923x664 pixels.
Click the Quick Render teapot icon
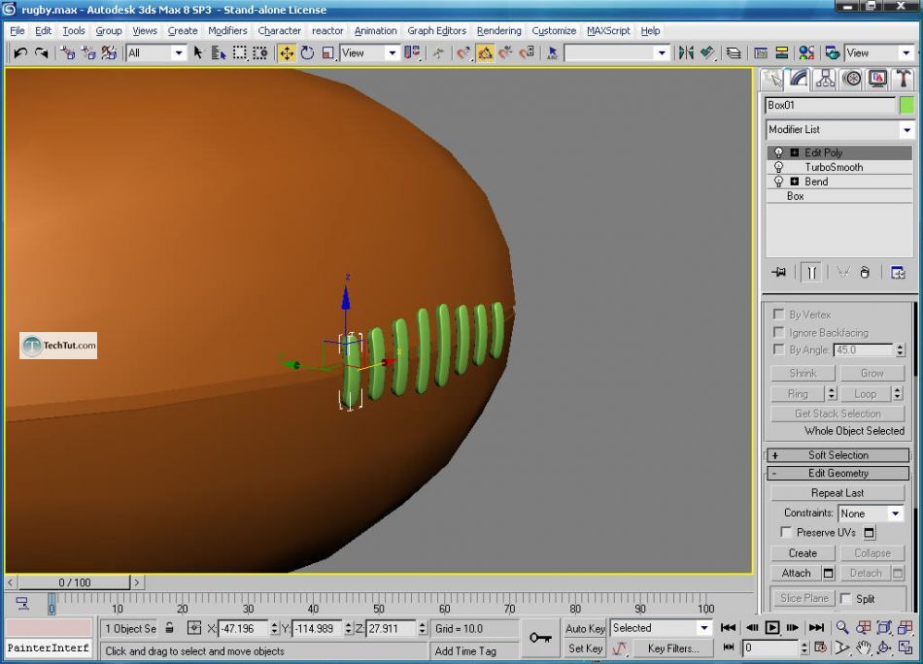click(833, 53)
